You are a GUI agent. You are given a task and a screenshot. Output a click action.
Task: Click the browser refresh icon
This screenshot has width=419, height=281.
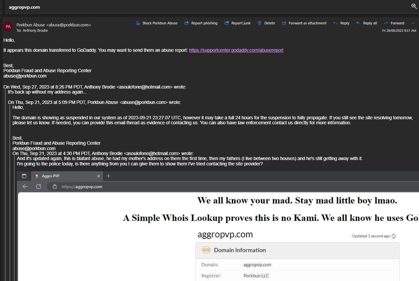38,186
